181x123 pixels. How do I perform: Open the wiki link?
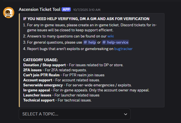[111, 36]
